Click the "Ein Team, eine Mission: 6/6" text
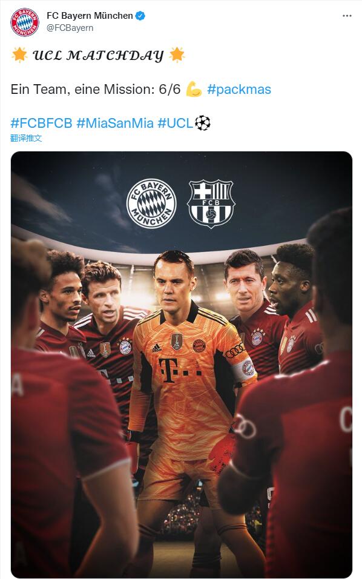The height and width of the screenshot is (579, 362). tap(96, 90)
